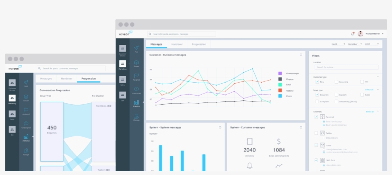Viewport: 392px width, 175px height.
Task: Switch to Messages tab in front window
Action: click(156, 44)
